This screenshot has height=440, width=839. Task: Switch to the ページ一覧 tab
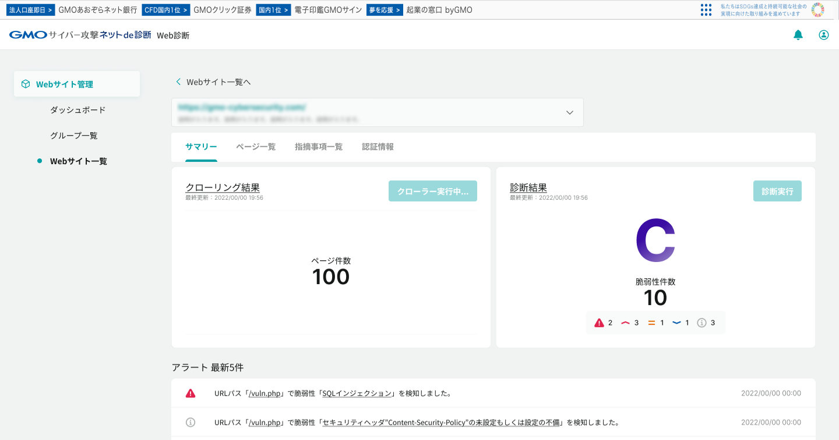[x=256, y=147]
